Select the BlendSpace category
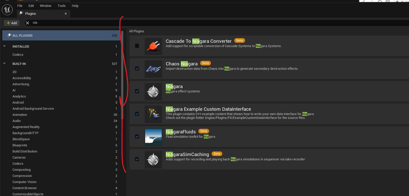The image size is (409, 196). coord(61,139)
